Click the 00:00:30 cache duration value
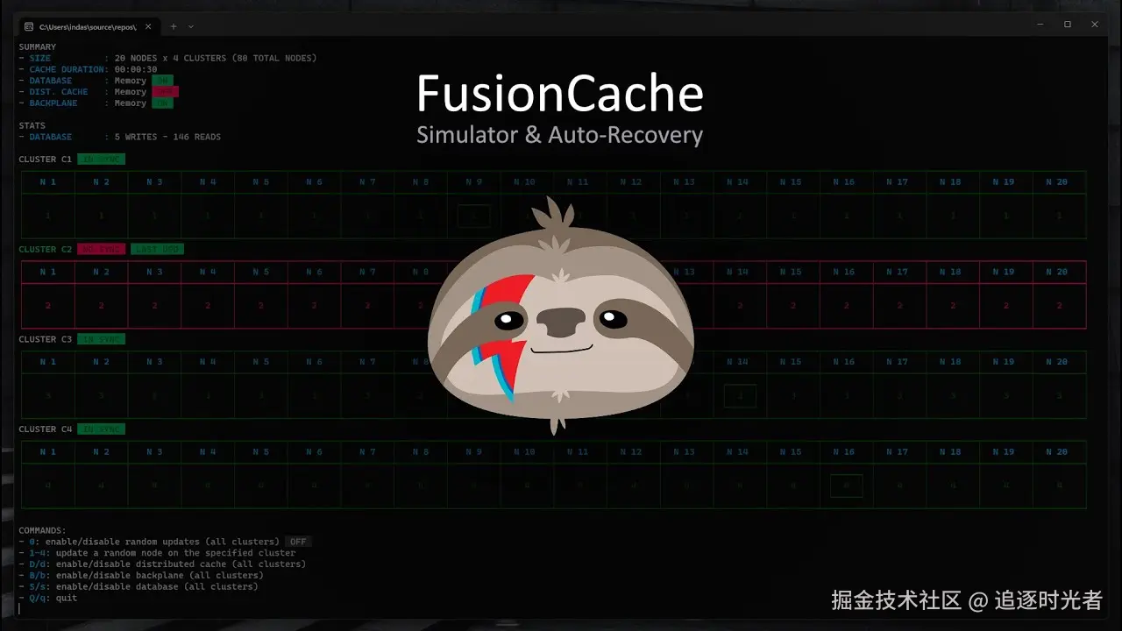This screenshot has height=631, width=1122. coord(136,70)
